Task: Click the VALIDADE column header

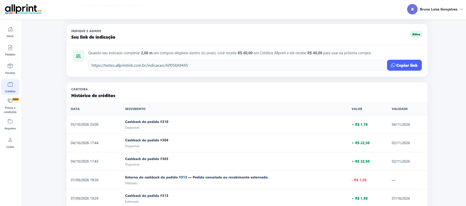Action: click(400, 109)
